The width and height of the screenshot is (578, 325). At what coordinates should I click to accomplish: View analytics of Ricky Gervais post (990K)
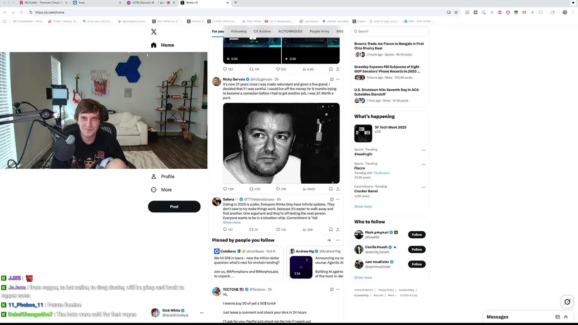coord(309,189)
